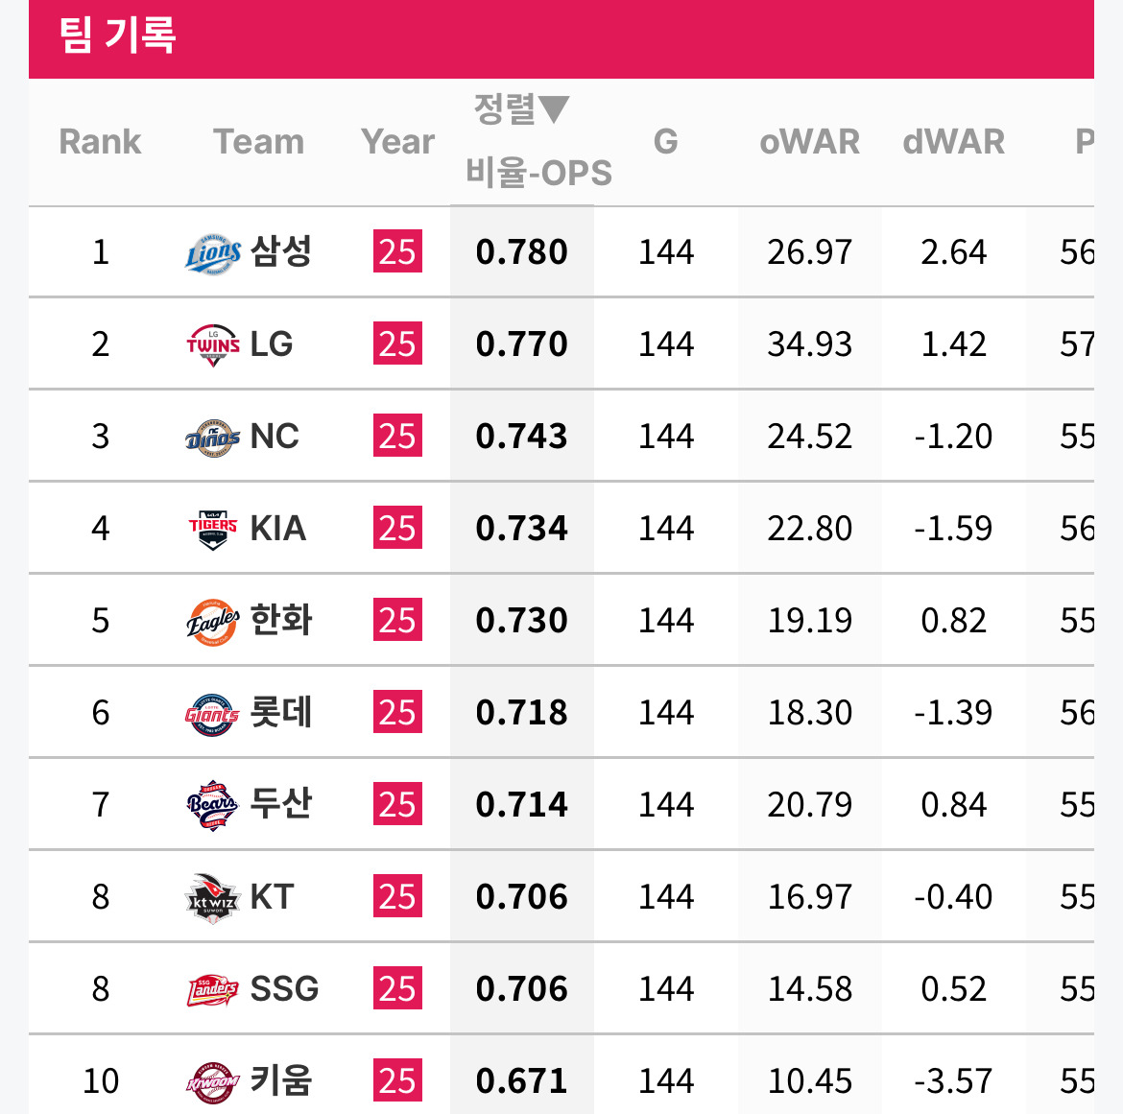Sort table by G column header

tap(665, 142)
